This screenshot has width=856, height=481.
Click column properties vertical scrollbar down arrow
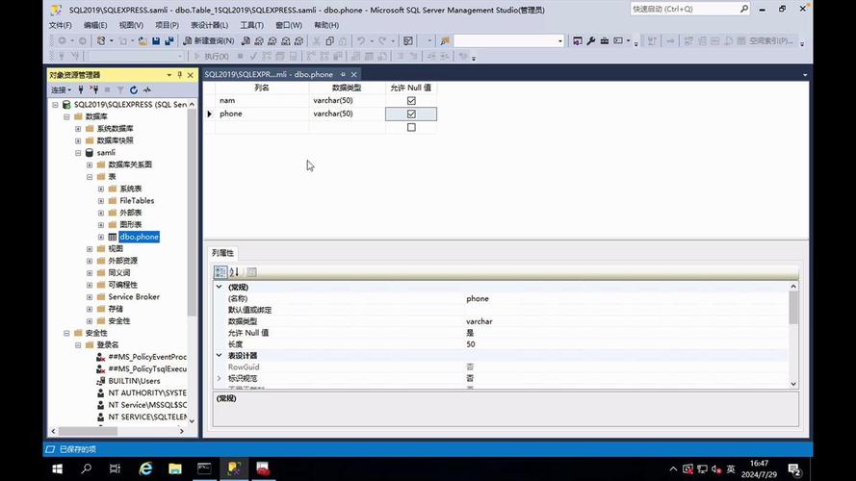point(793,384)
